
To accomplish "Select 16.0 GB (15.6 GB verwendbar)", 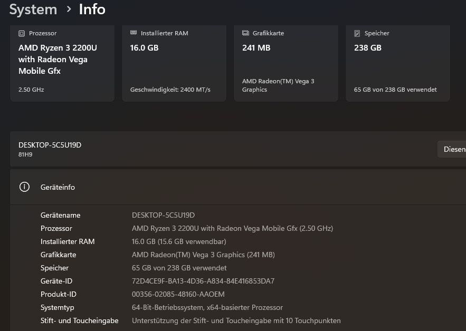I will (179, 241).
